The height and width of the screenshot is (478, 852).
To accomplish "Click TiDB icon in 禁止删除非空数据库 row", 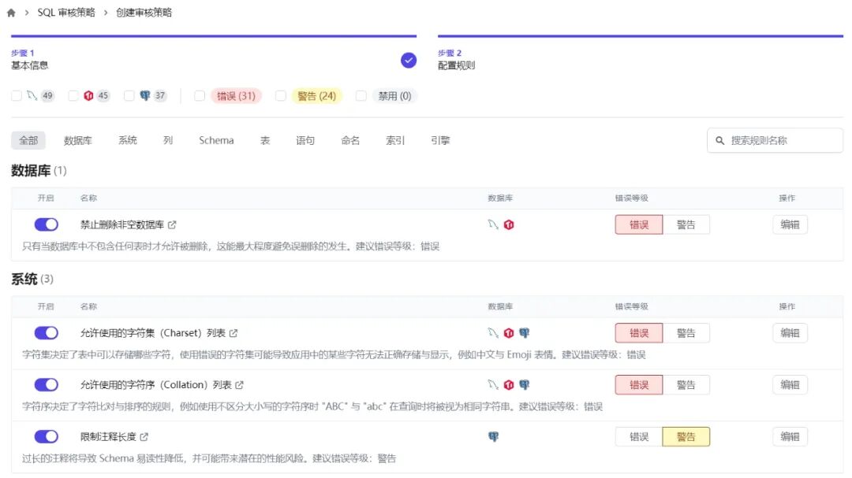I will pyautogui.click(x=509, y=224).
